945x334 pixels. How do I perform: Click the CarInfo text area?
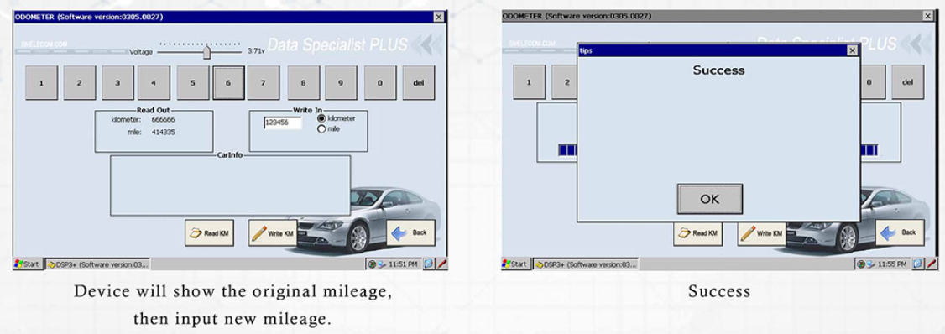230,185
